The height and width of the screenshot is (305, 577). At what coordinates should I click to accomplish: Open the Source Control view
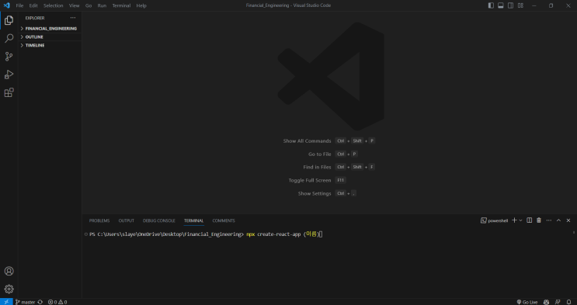pyautogui.click(x=9, y=57)
